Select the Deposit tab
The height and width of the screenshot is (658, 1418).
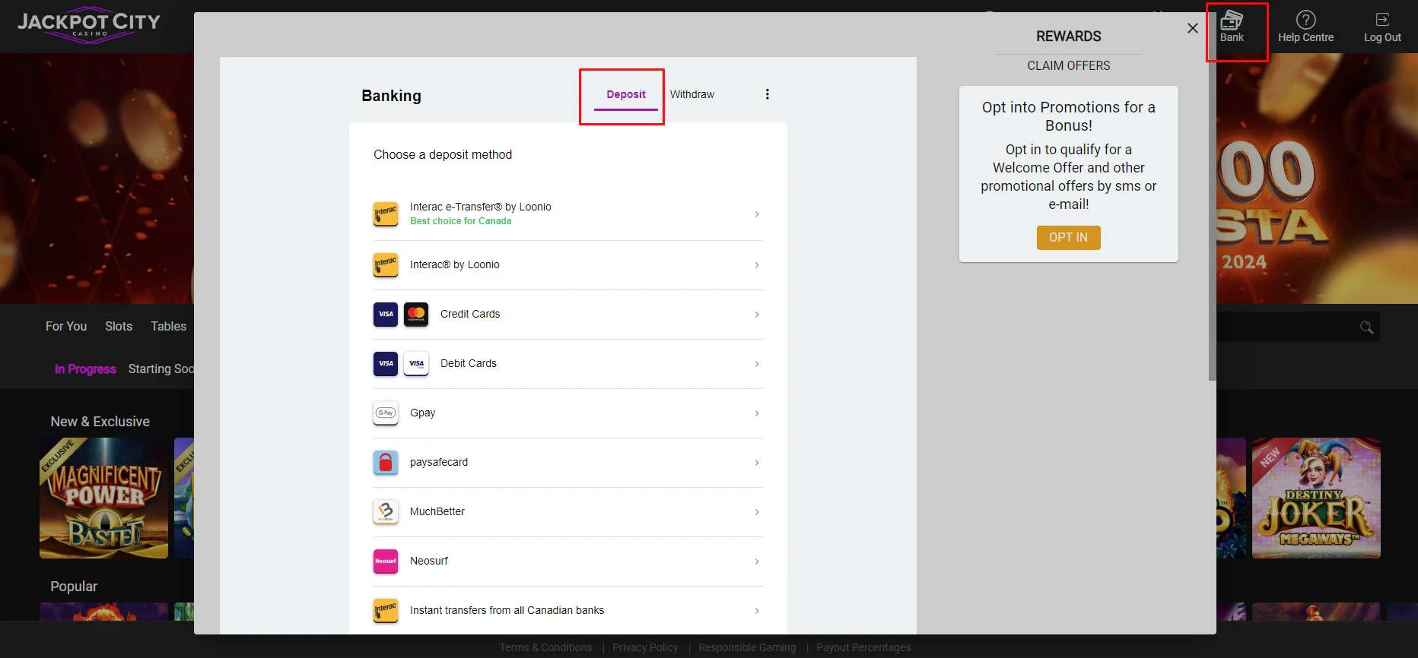[625, 95]
